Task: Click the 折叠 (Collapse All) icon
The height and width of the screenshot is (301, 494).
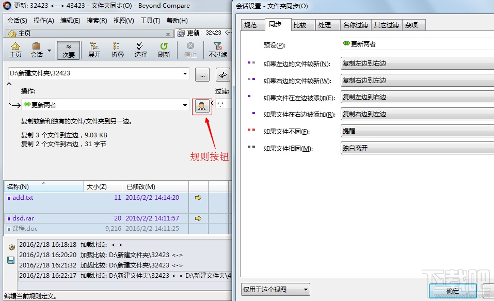Action: pos(118,50)
